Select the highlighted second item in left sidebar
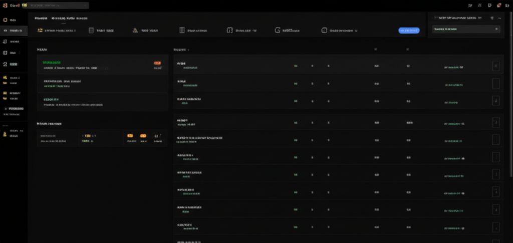 pos(14,31)
